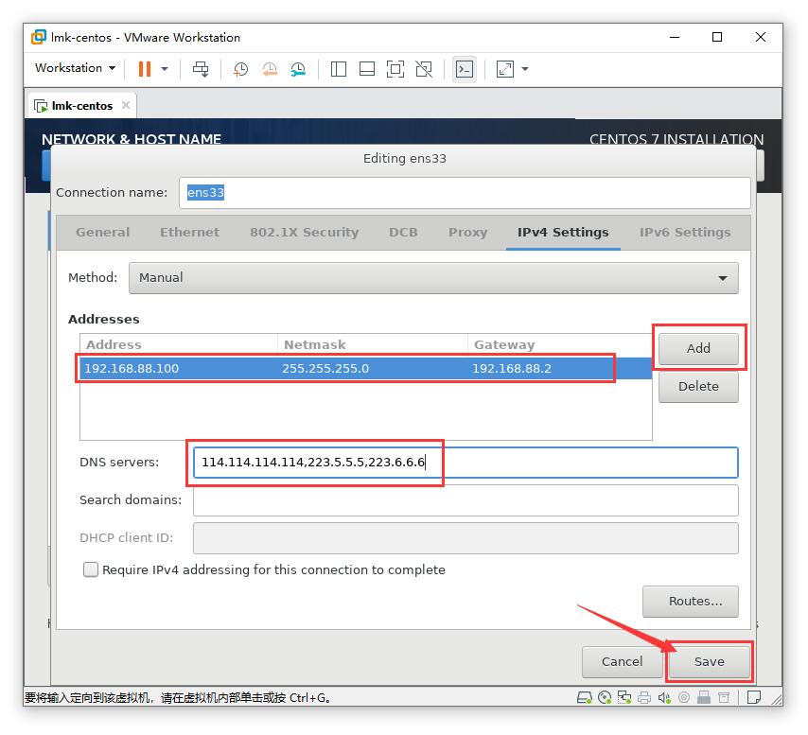Click the CD/DVD drive status icon
Screen dimensions: 808x735
pyautogui.click(x=605, y=698)
